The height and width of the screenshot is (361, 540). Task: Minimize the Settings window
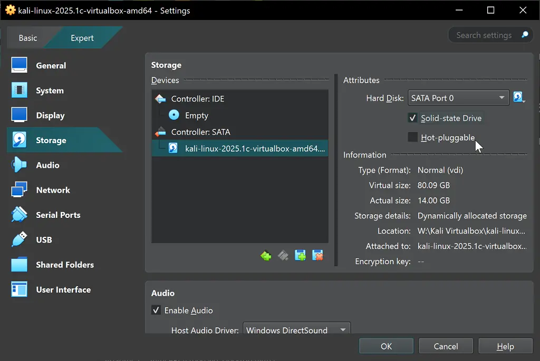tap(459, 10)
